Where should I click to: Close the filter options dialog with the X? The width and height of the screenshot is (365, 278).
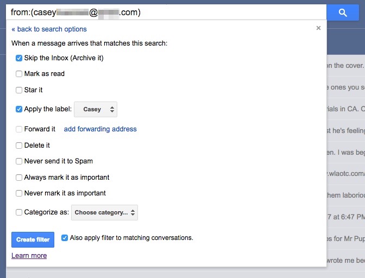pos(318,28)
